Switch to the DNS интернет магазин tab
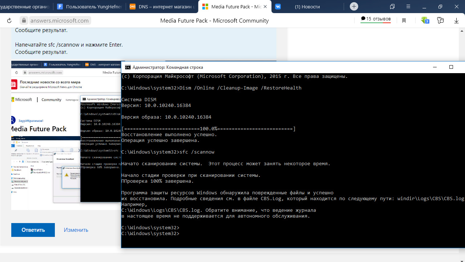Screen dimensions: 465x262 162,7
